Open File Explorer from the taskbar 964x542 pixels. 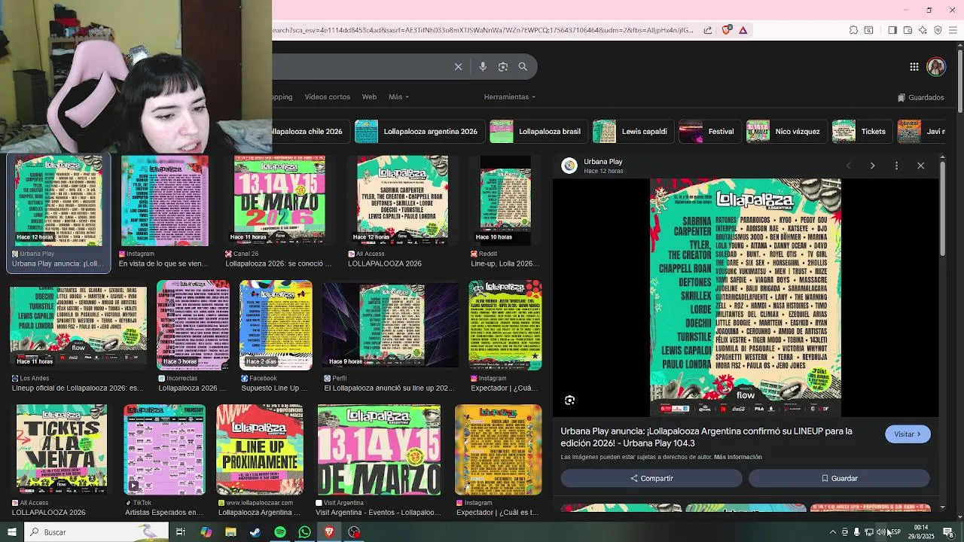click(230, 532)
